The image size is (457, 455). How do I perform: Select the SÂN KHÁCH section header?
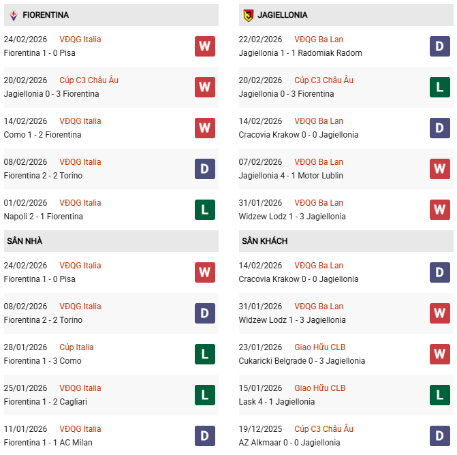[264, 241]
